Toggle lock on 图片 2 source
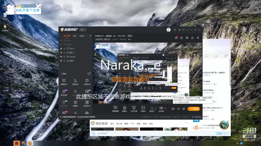 point(64,53)
